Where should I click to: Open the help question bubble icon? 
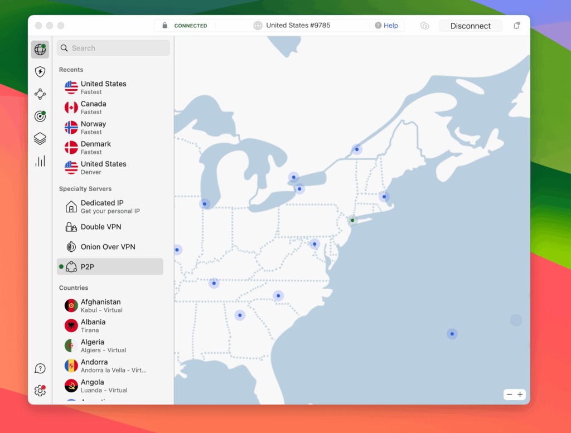[x=40, y=368]
